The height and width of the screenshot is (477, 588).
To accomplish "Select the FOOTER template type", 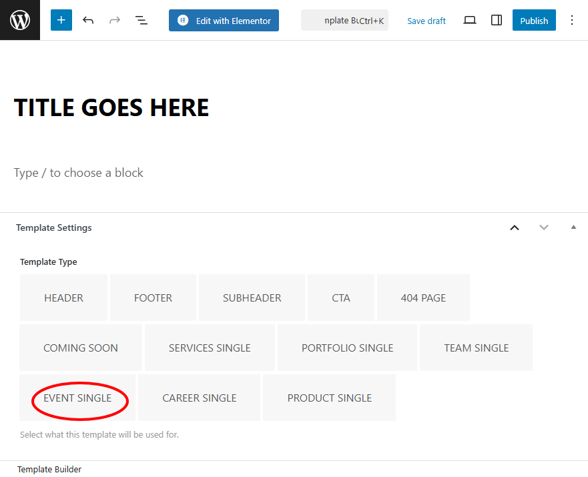I will (153, 298).
